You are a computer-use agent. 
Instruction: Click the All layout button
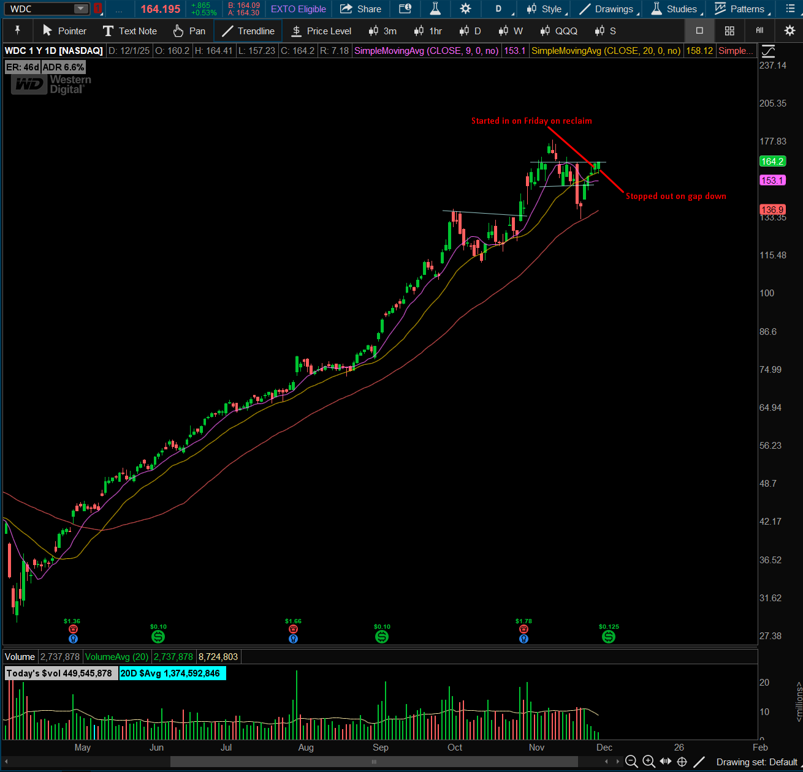click(x=759, y=31)
